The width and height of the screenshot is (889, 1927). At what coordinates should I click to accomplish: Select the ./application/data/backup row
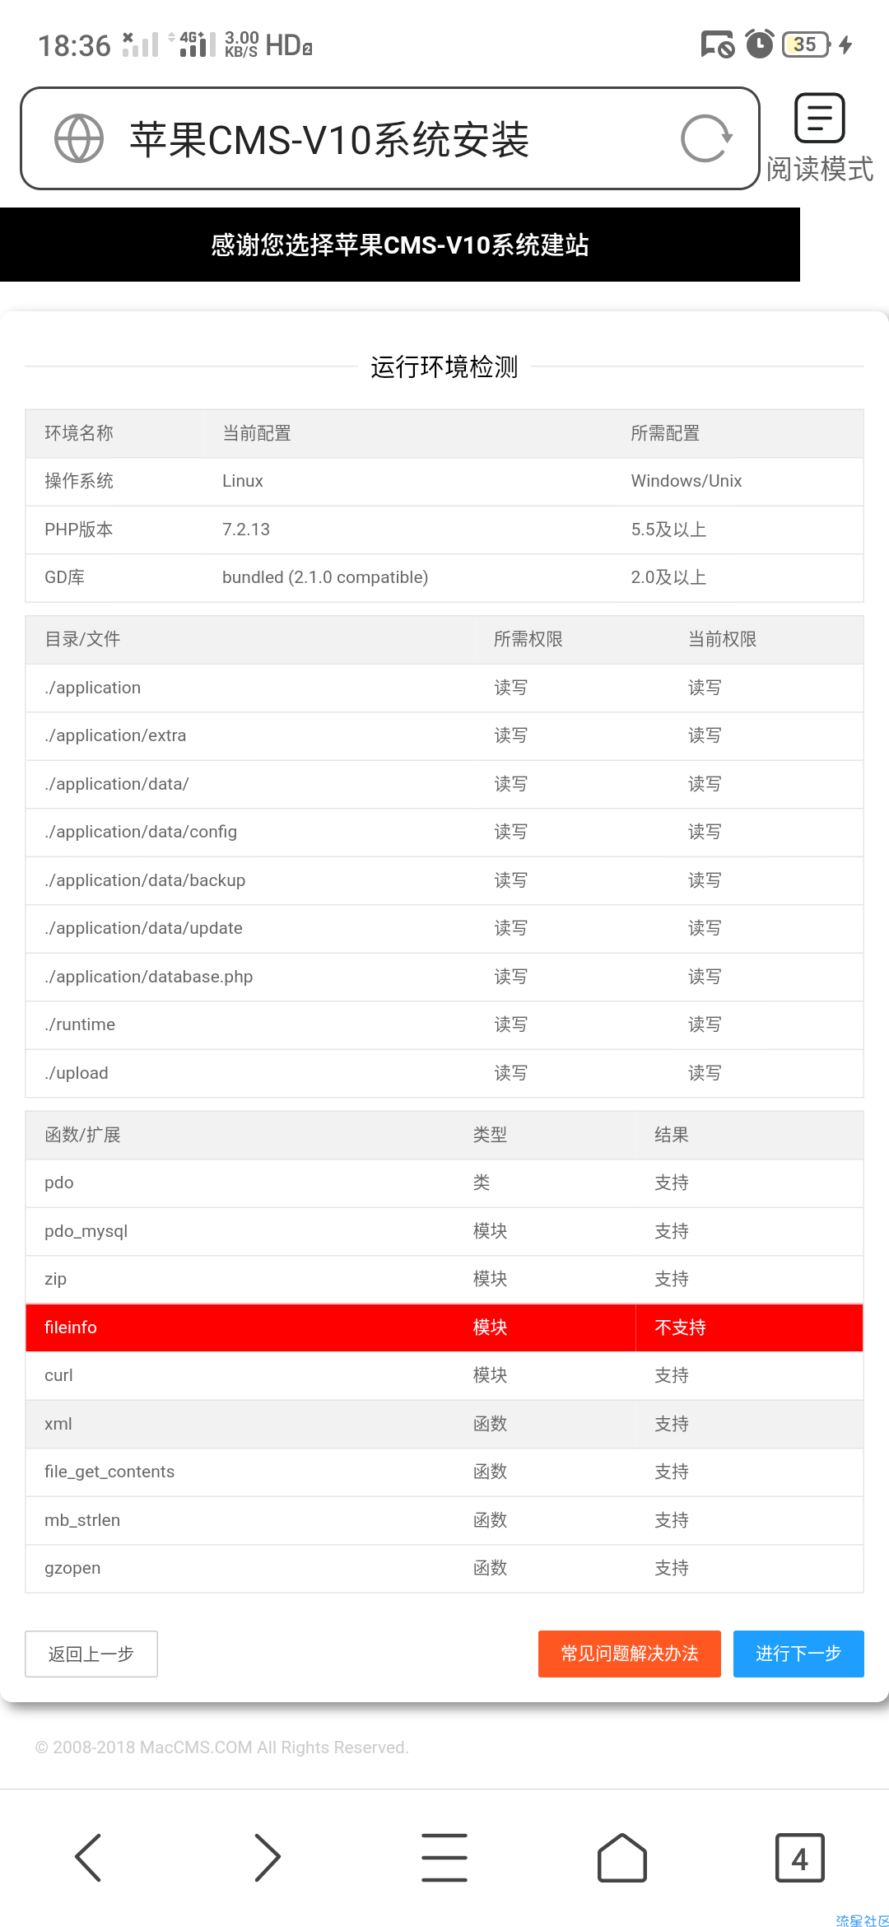tap(444, 880)
